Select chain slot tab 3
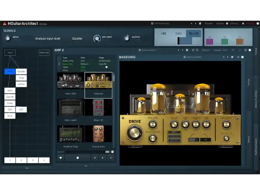Screen dimensions: 260x195 [33, 160]
